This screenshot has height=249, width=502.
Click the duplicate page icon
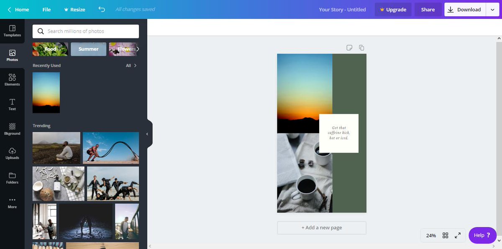[361, 48]
